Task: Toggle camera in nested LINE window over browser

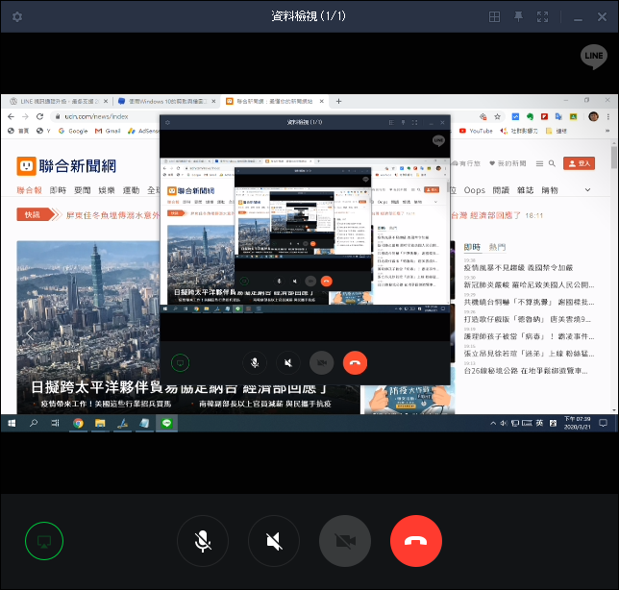Action: coord(321,362)
